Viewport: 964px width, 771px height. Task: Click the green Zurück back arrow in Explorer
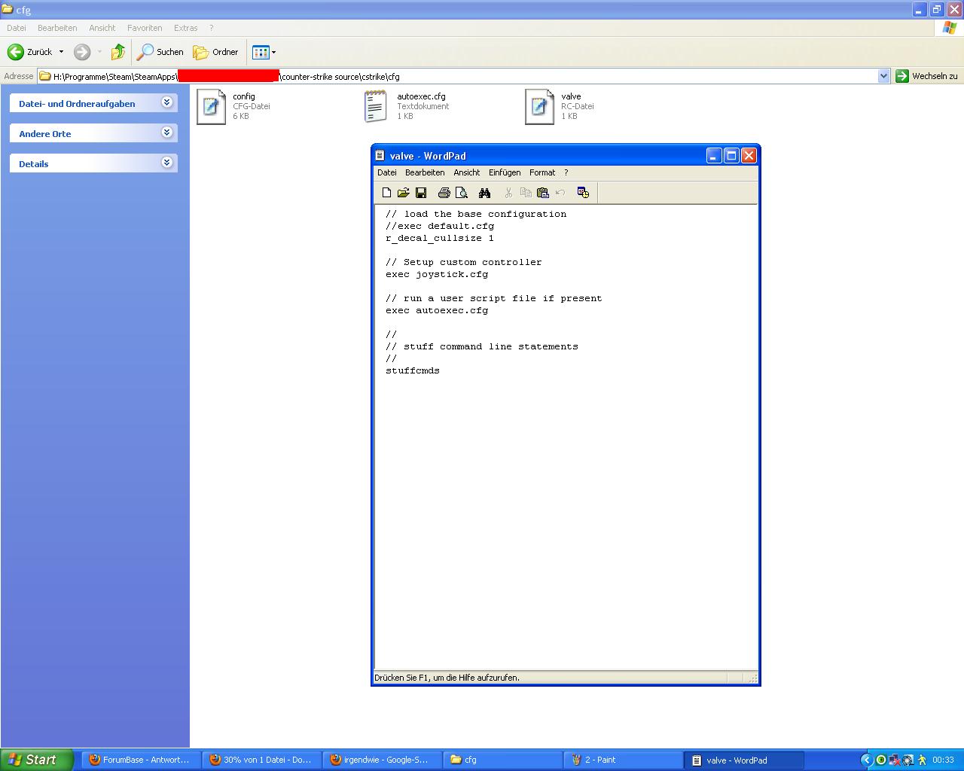click(16, 52)
